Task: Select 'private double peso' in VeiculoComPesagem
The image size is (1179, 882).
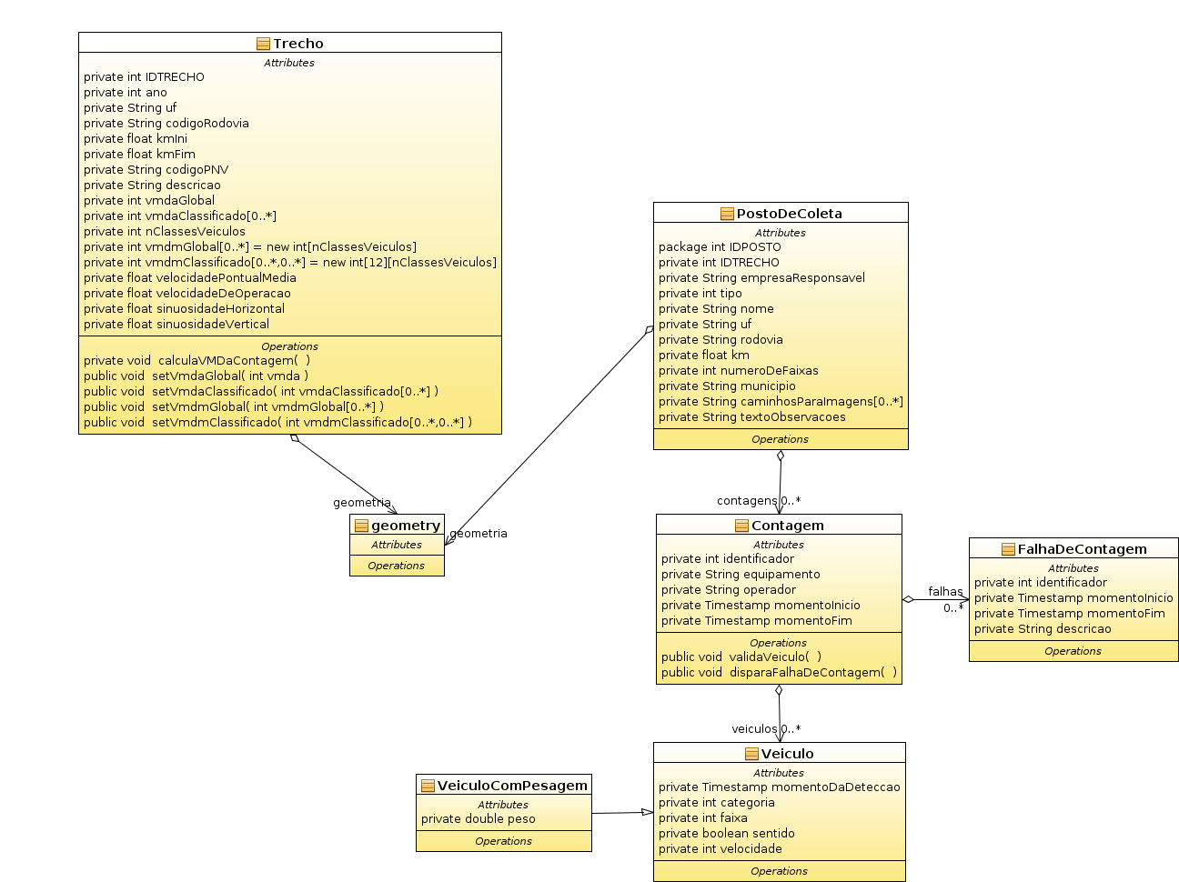Action: click(479, 819)
